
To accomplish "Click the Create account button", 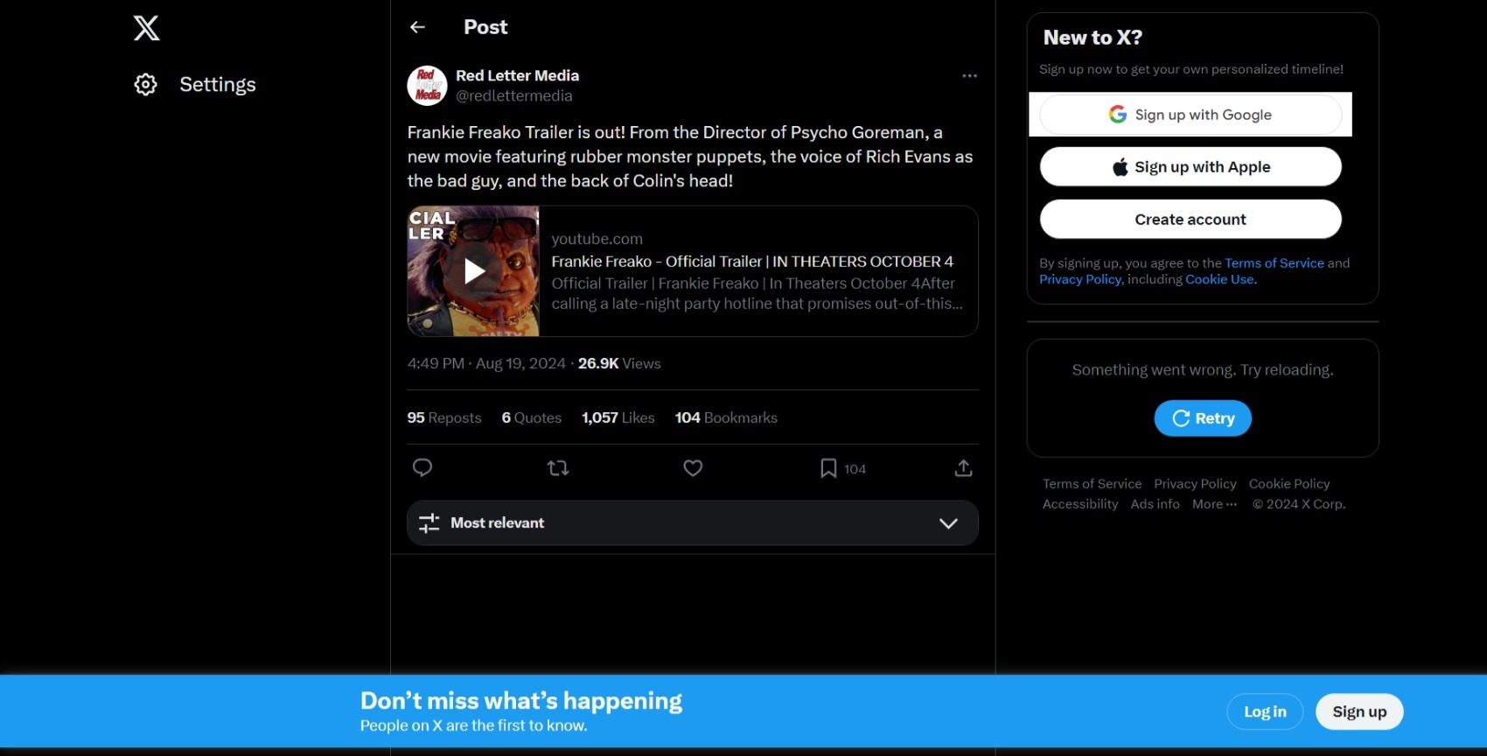I will tap(1190, 220).
